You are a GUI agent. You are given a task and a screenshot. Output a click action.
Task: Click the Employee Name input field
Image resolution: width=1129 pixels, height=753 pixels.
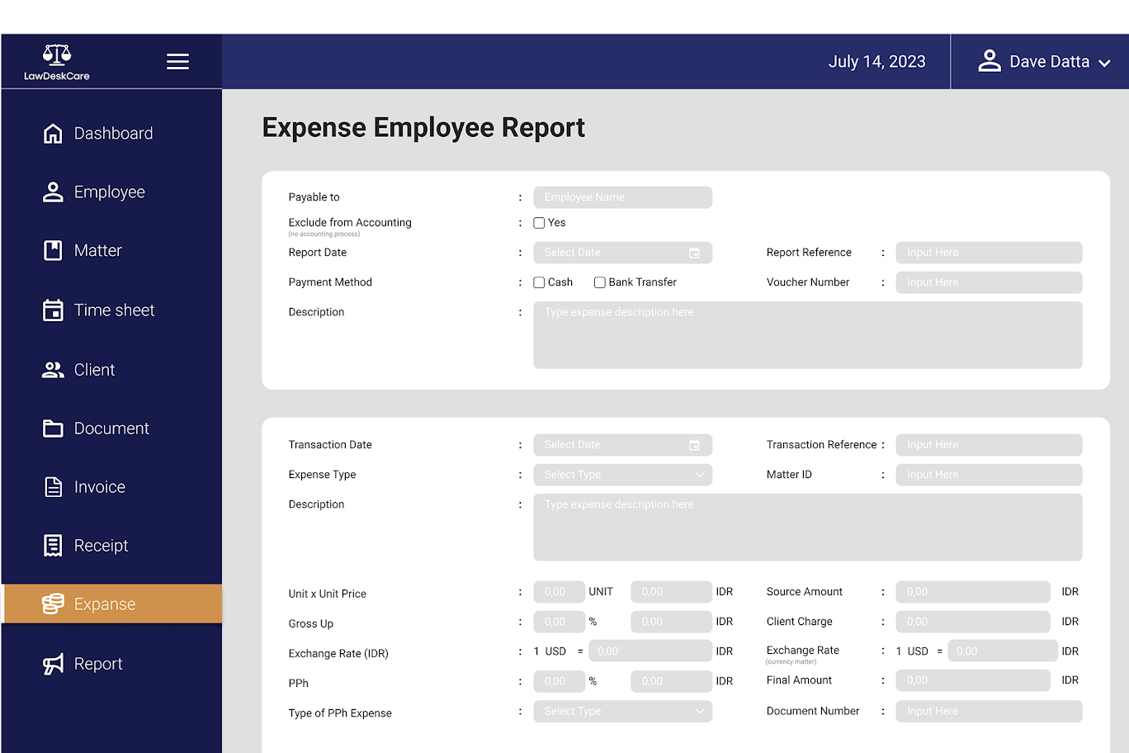(622, 197)
